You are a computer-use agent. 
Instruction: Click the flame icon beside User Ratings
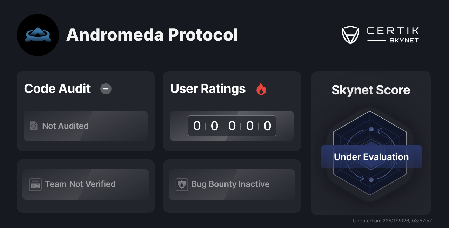click(x=261, y=89)
